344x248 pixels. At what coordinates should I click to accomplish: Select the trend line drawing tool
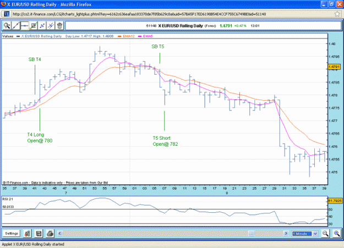pyautogui.click(x=15, y=26)
